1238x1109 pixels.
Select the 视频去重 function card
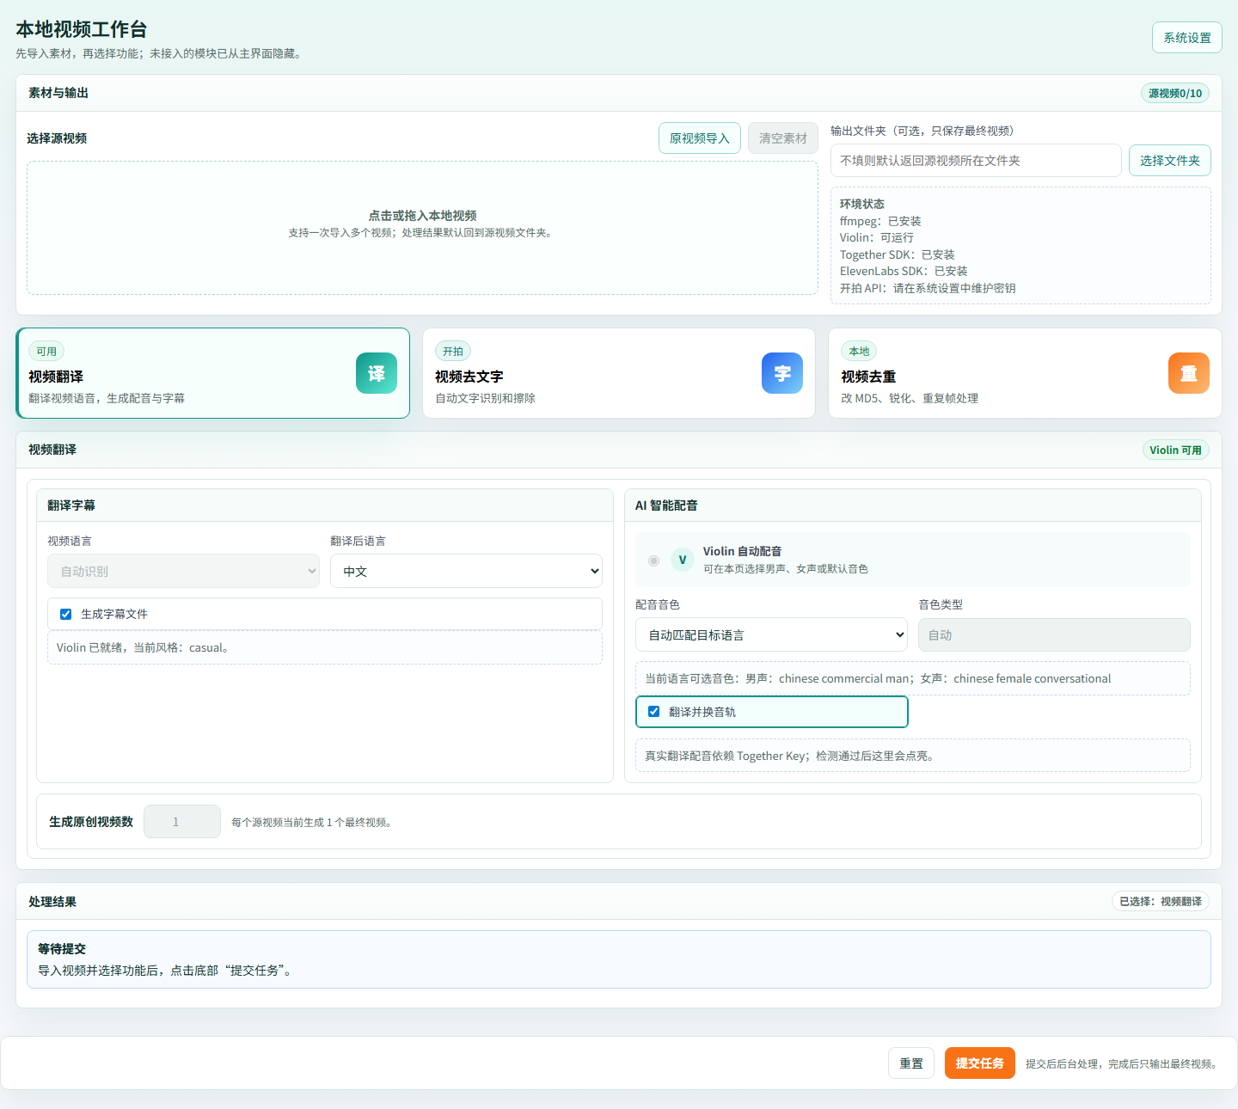1025,373
